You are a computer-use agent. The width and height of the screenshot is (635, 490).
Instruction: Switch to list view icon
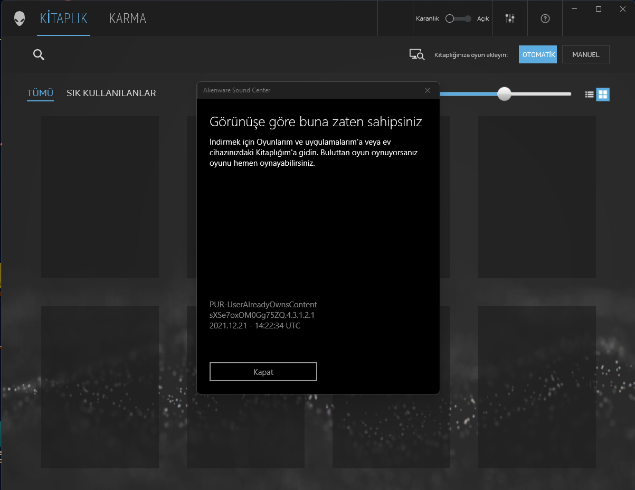click(590, 95)
